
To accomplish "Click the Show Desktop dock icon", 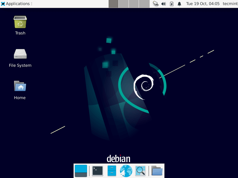I will click(81, 171).
